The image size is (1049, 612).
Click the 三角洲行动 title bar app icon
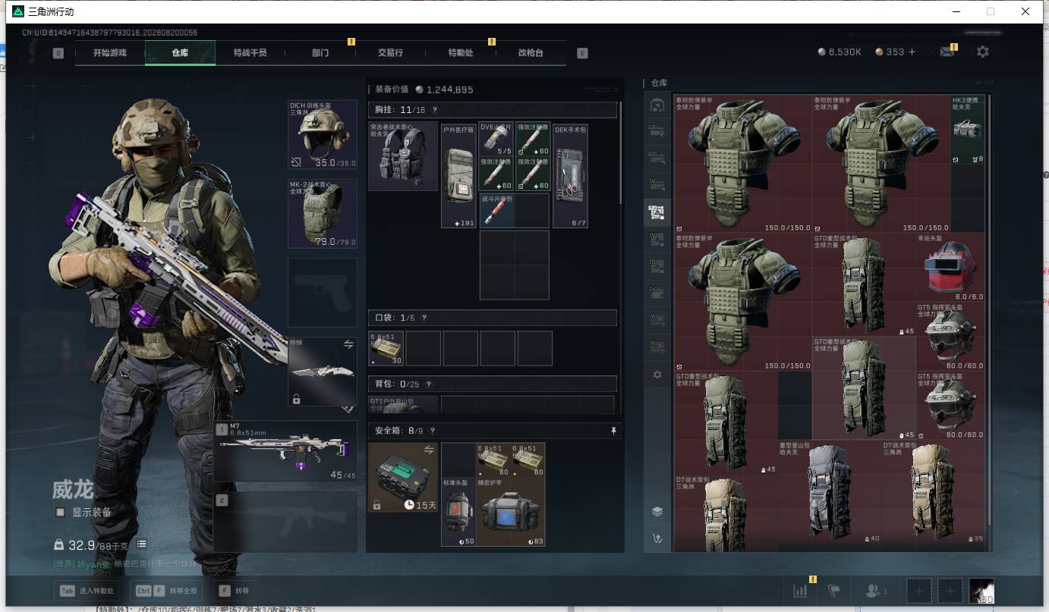(18, 11)
